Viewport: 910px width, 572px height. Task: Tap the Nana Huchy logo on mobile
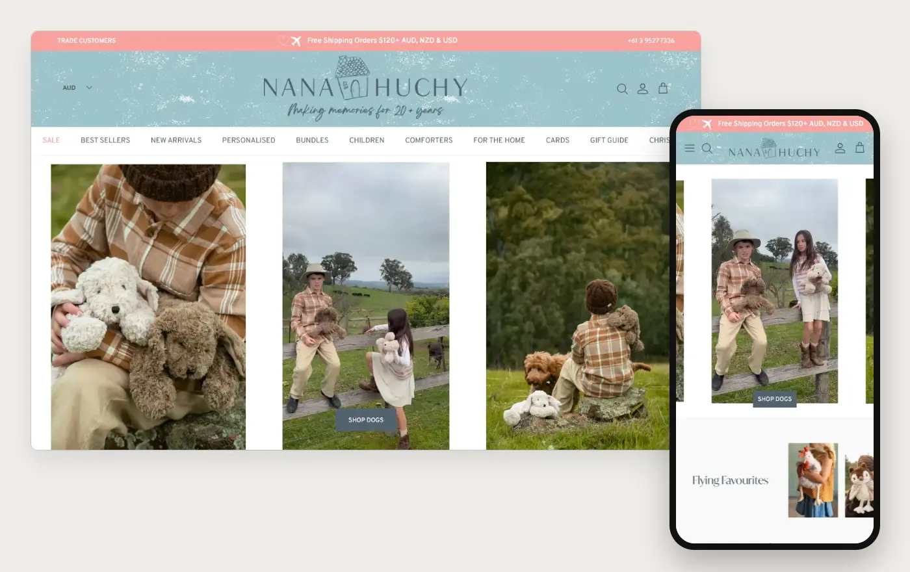773,149
